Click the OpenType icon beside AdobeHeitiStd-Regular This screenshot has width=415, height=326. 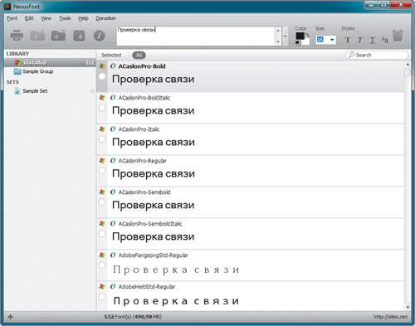pos(113,287)
